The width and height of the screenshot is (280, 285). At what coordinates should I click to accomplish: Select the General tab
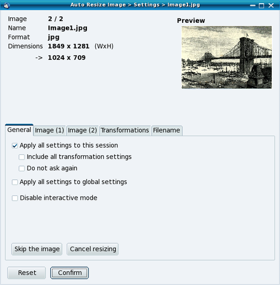[x=19, y=130]
